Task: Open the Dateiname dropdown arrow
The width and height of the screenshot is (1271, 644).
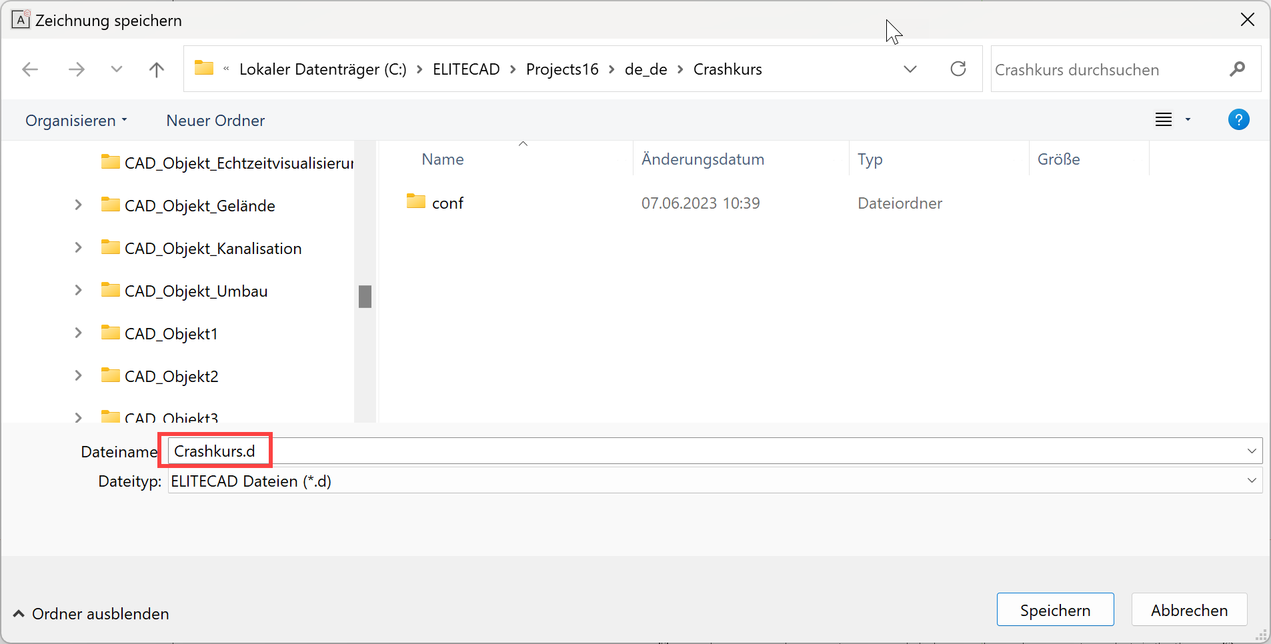Action: (1252, 451)
